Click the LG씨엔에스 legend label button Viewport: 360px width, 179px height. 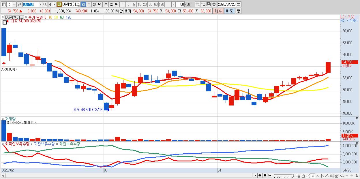pos(14,18)
